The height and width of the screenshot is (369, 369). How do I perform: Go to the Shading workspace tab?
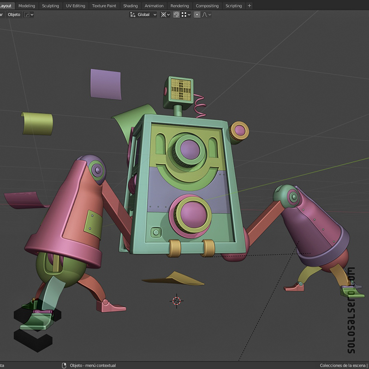[x=131, y=6]
